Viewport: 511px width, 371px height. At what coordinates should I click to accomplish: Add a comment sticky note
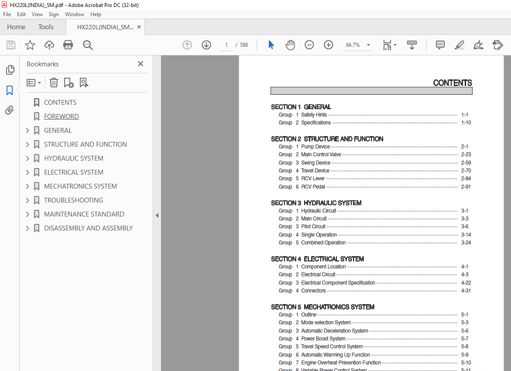click(440, 45)
